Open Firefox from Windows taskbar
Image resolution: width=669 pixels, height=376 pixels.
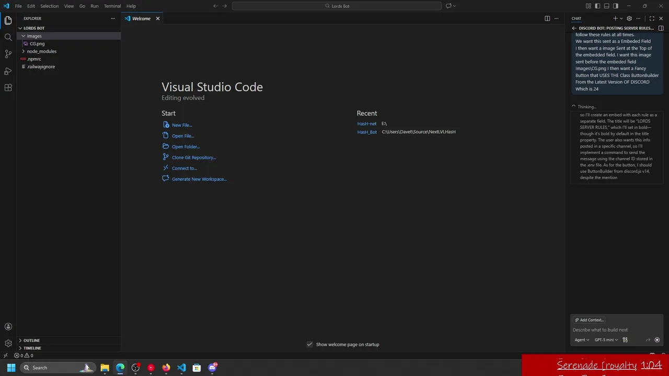click(x=166, y=368)
